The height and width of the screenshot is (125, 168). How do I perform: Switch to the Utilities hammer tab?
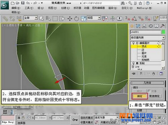(x=162, y=26)
